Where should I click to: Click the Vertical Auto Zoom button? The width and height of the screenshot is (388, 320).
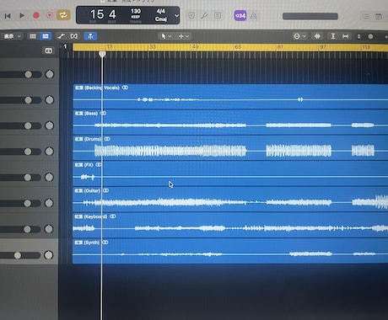point(333,36)
